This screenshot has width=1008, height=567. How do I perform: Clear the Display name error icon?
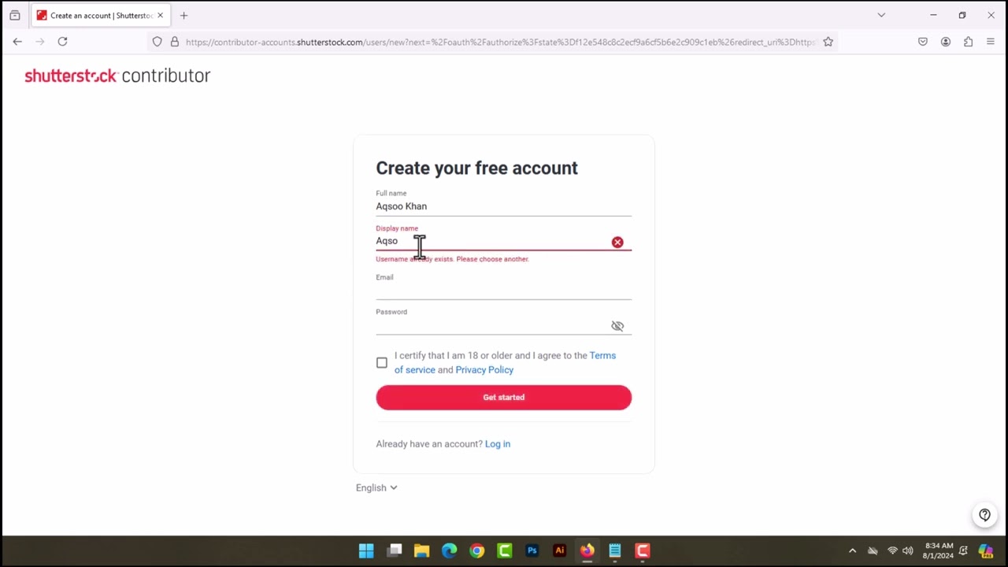(617, 243)
